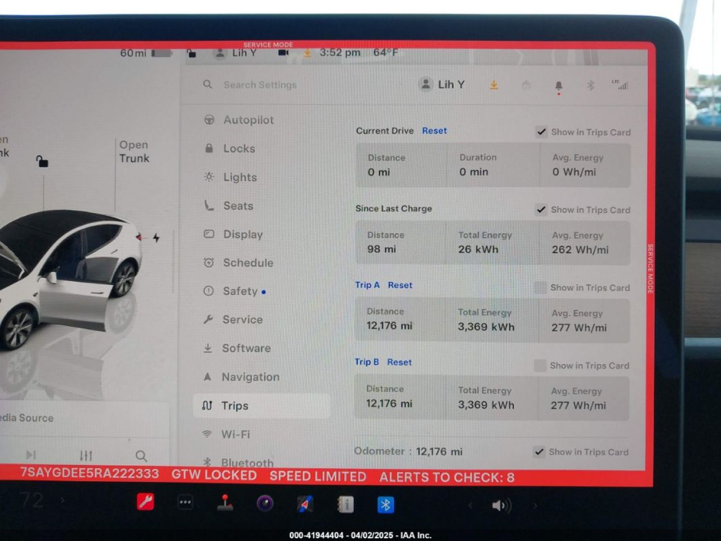Rename the Trip A label
721x541 pixels.
367,285
